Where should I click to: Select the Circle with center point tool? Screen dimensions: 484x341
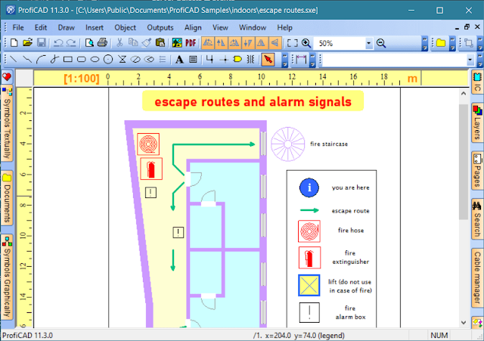point(108,59)
